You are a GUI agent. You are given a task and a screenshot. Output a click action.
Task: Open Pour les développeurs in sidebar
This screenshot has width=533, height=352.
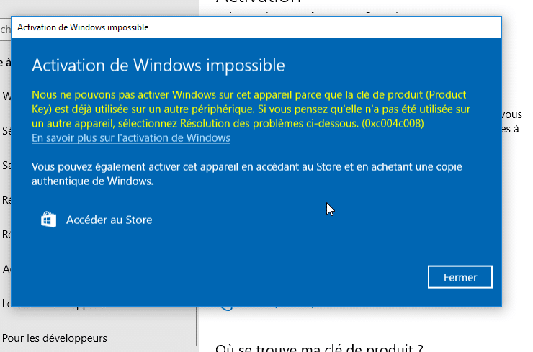click(55, 338)
